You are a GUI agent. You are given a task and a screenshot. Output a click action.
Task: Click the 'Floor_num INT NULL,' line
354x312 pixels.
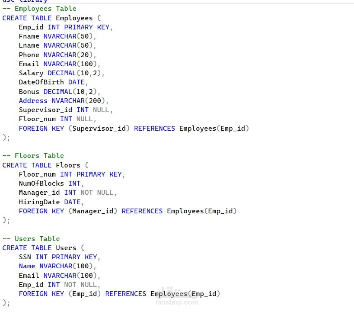coord(57,119)
